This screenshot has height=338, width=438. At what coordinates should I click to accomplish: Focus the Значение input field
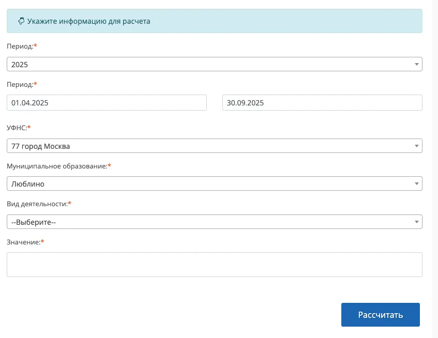coord(214,265)
